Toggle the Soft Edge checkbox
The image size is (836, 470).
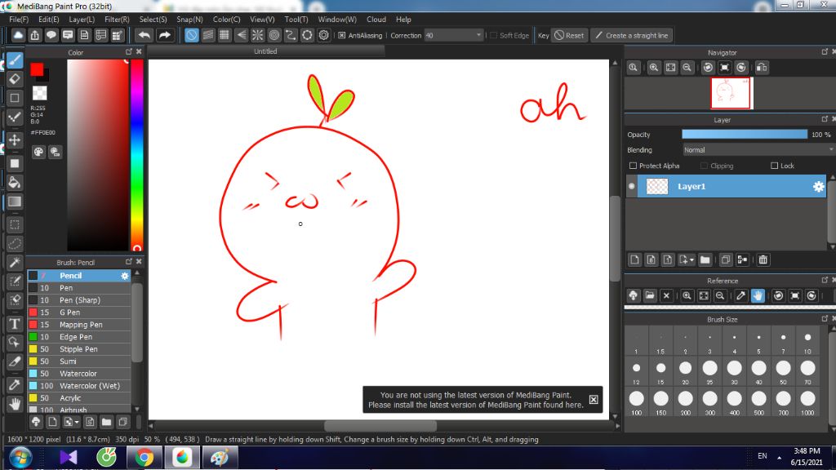pyautogui.click(x=493, y=35)
